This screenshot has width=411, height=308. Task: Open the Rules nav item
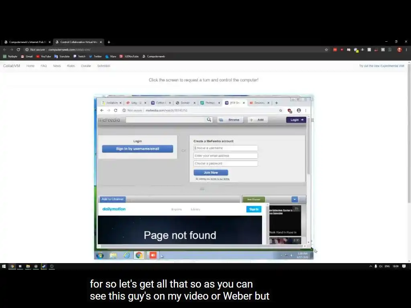click(71, 66)
